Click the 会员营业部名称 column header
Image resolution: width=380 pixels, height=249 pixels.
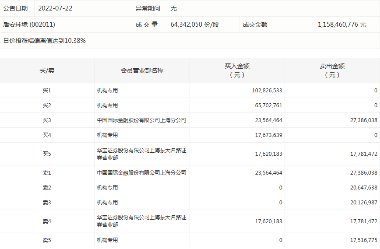142,70
